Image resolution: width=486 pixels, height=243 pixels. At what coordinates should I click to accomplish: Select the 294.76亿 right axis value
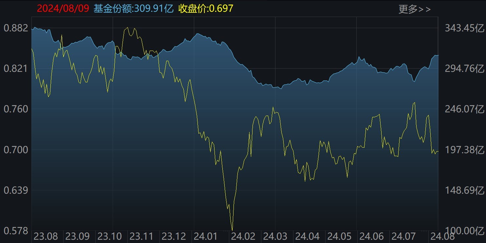464,69
